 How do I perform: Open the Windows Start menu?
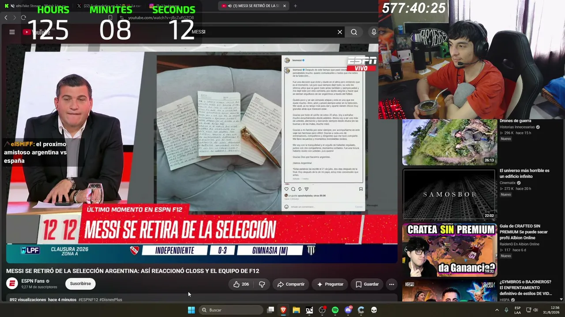191,310
